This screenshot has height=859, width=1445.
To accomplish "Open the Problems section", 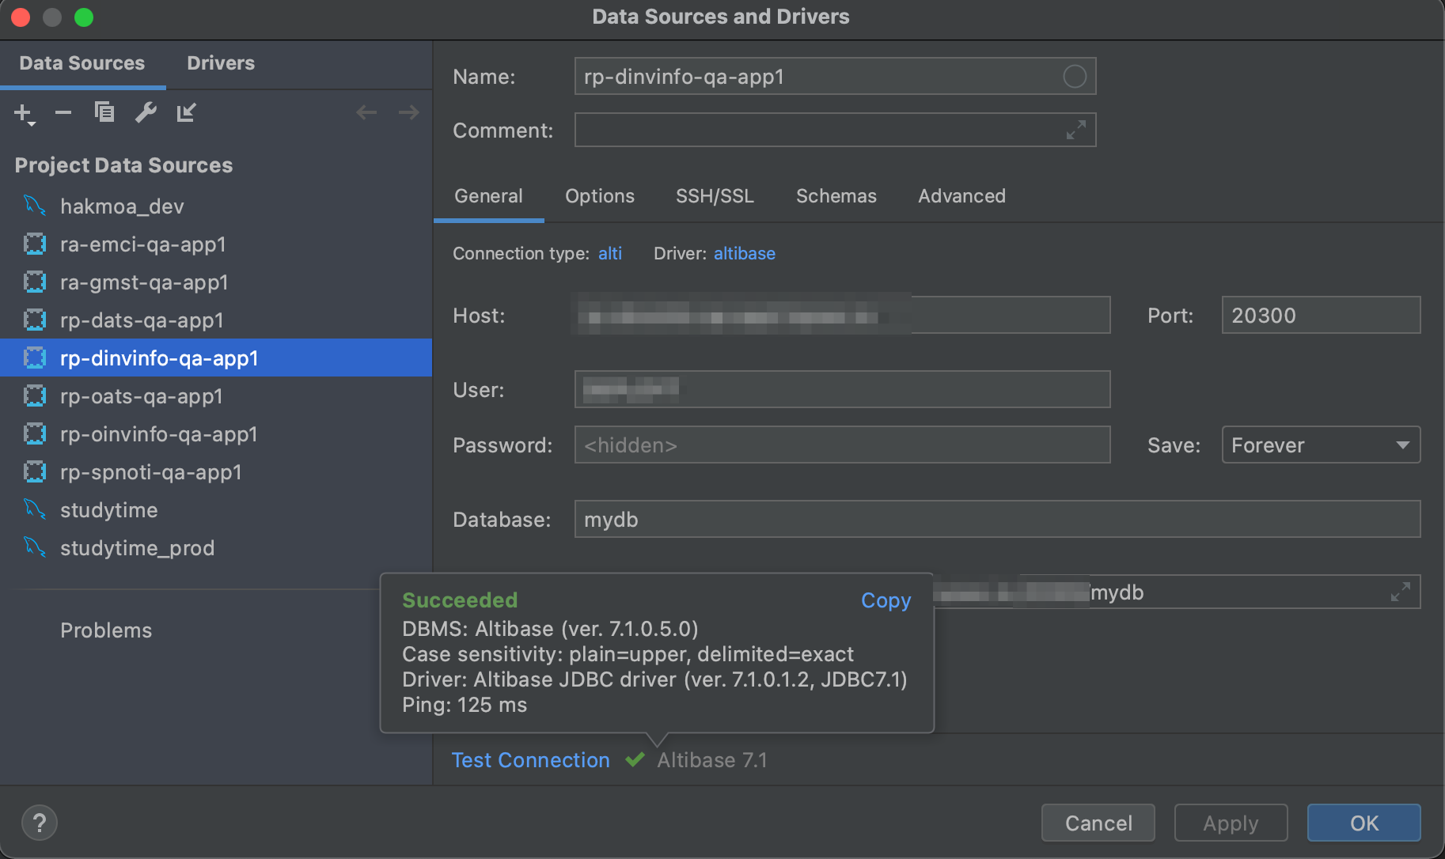I will [x=106, y=630].
